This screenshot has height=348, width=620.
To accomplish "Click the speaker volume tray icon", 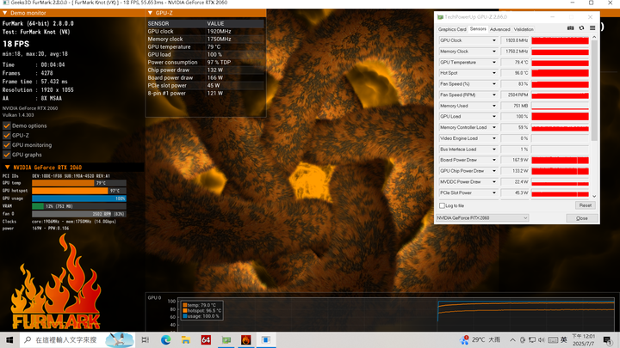I will pos(542,340).
